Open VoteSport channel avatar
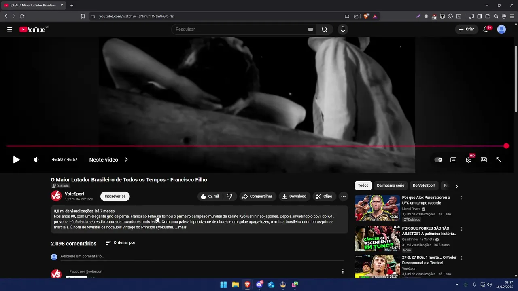 [56, 196]
